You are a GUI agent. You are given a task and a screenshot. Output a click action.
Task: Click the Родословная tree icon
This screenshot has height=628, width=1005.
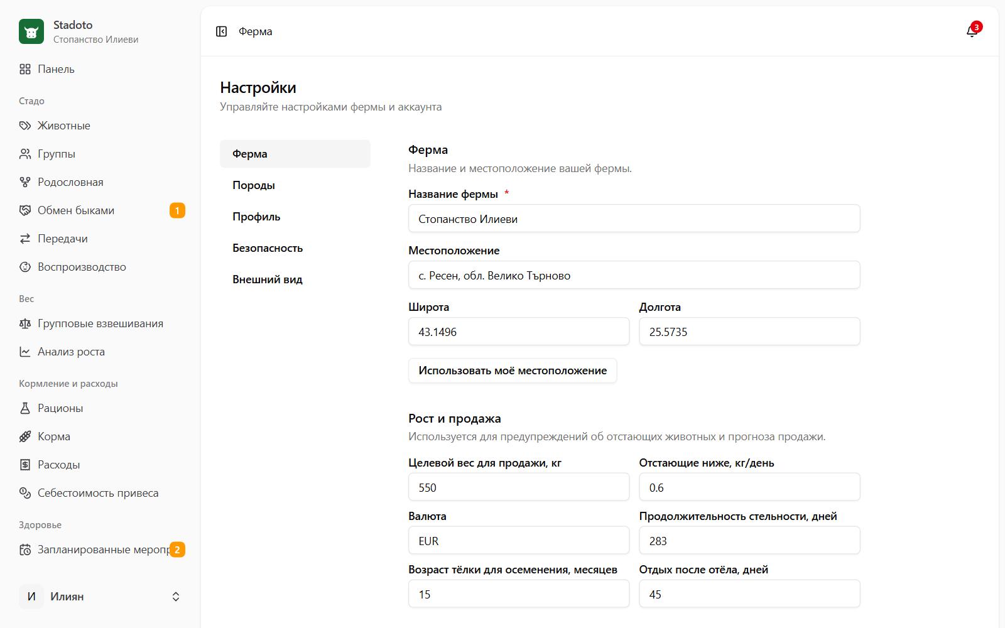25,182
